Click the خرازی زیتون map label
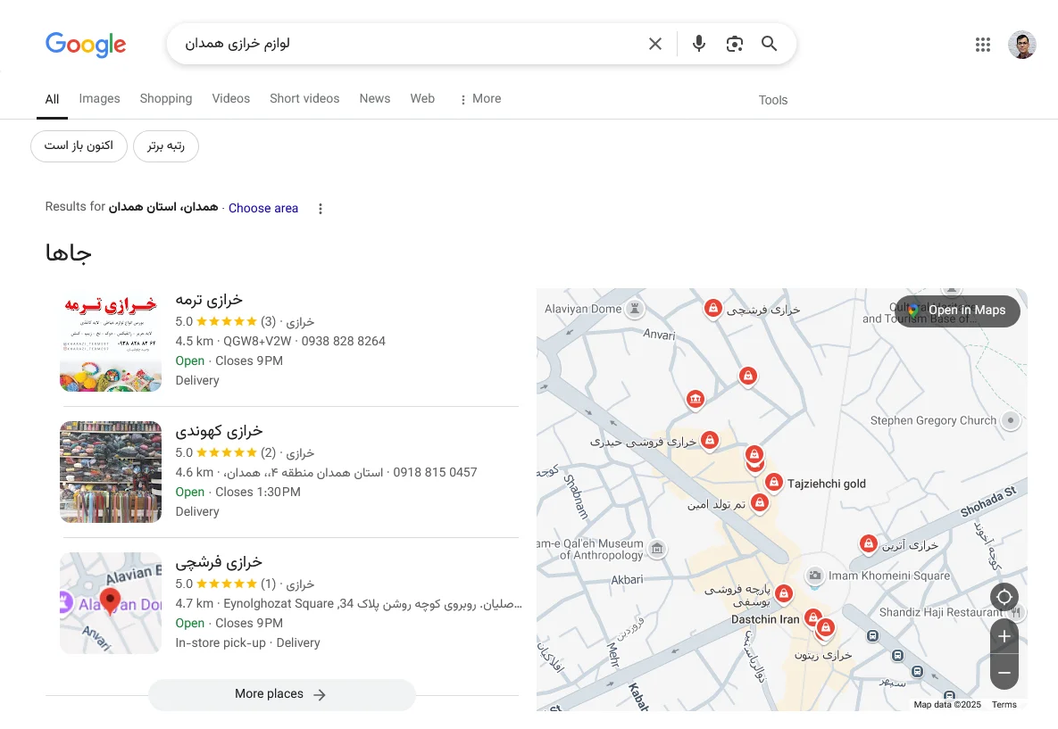The width and height of the screenshot is (1058, 729). [823, 655]
